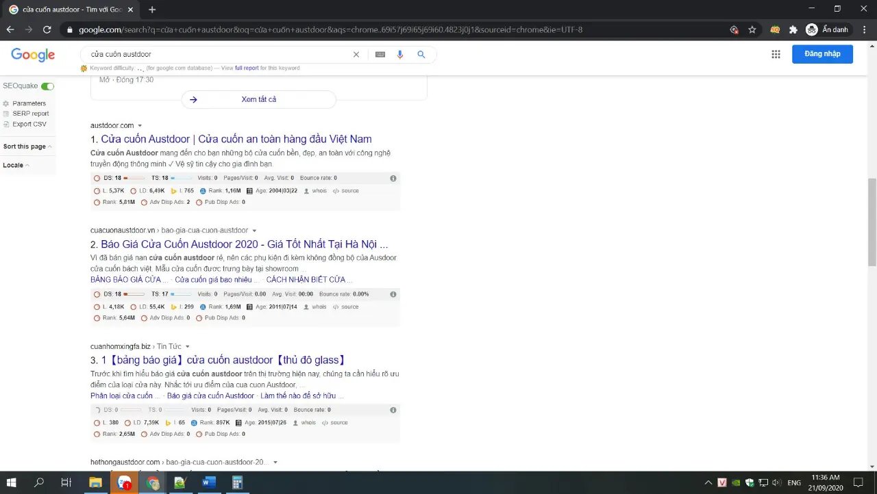Open Microsoft Word from the taskbar
This screenshot has height=494, width=877.
pos(209,482)
